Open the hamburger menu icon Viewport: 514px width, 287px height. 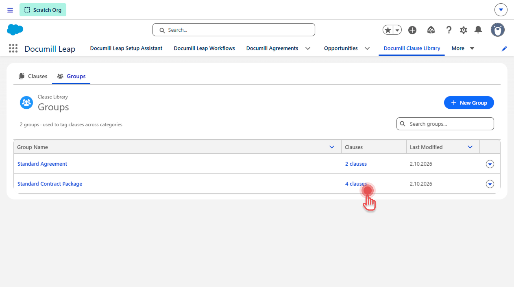click(x=10, y=10)
